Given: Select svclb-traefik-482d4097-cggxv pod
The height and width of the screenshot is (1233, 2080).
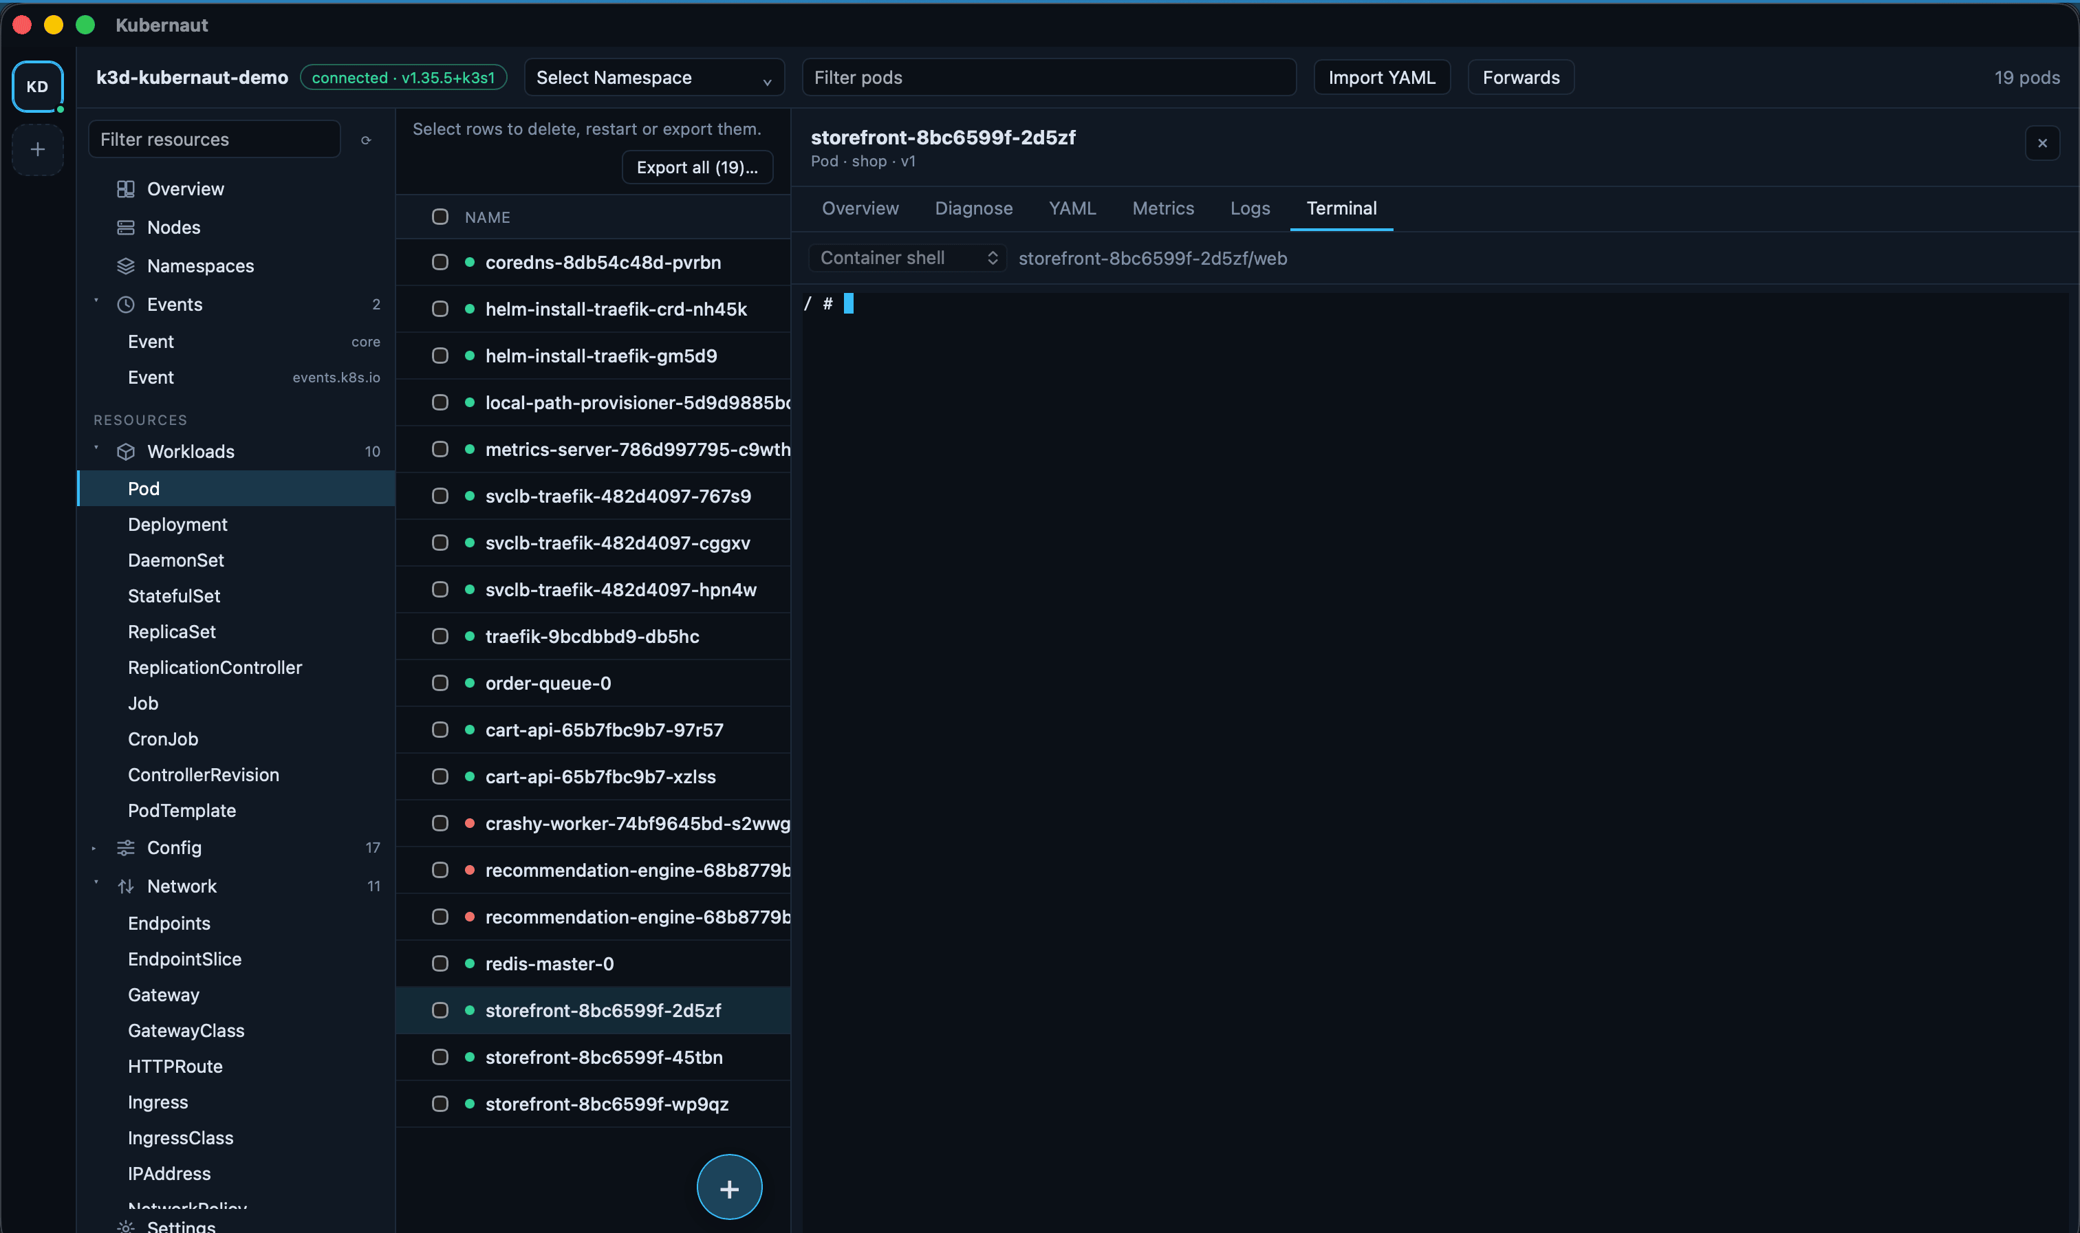Looking at the screenshot, I should click(594, 543).
